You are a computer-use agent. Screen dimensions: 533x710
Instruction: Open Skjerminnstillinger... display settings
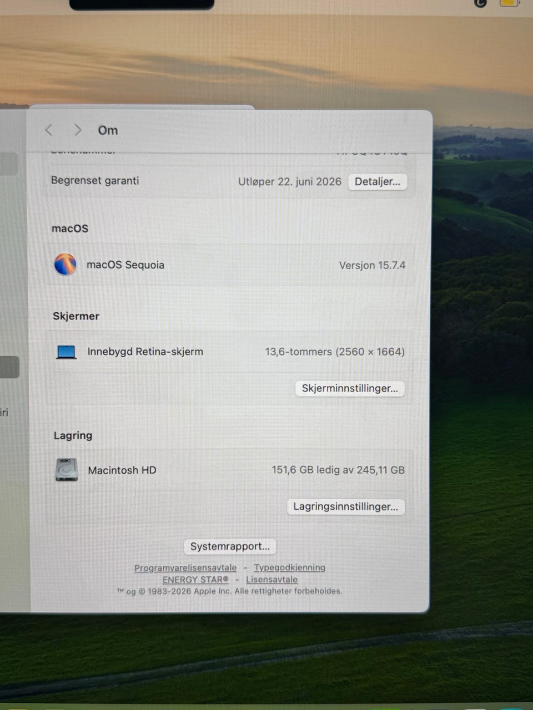pyautogui.click(x=350, y=388)
